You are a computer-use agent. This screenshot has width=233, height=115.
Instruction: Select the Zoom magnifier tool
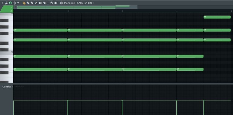click(x=52, y=3)
